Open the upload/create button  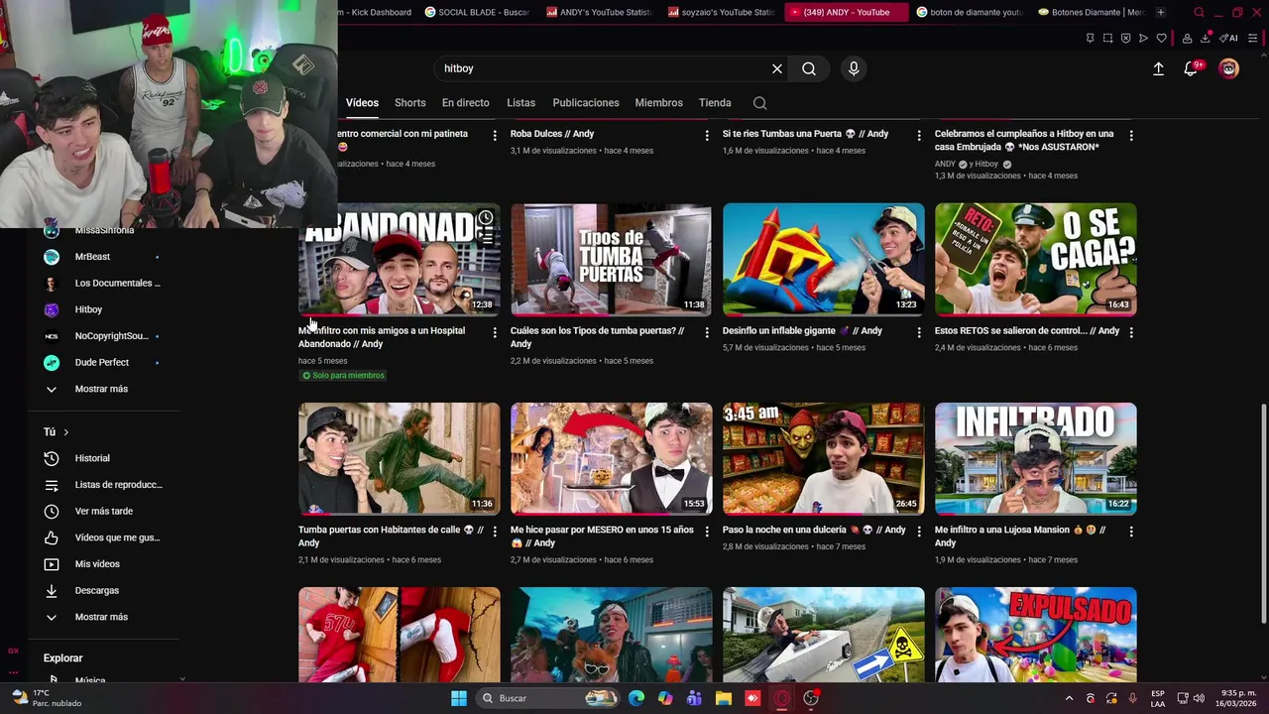click(1158, 68)
